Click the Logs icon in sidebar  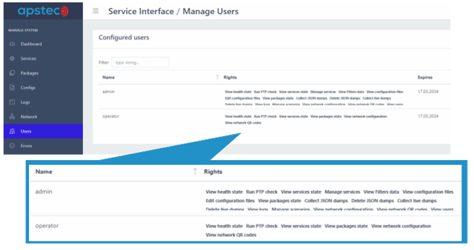point(12,102)
